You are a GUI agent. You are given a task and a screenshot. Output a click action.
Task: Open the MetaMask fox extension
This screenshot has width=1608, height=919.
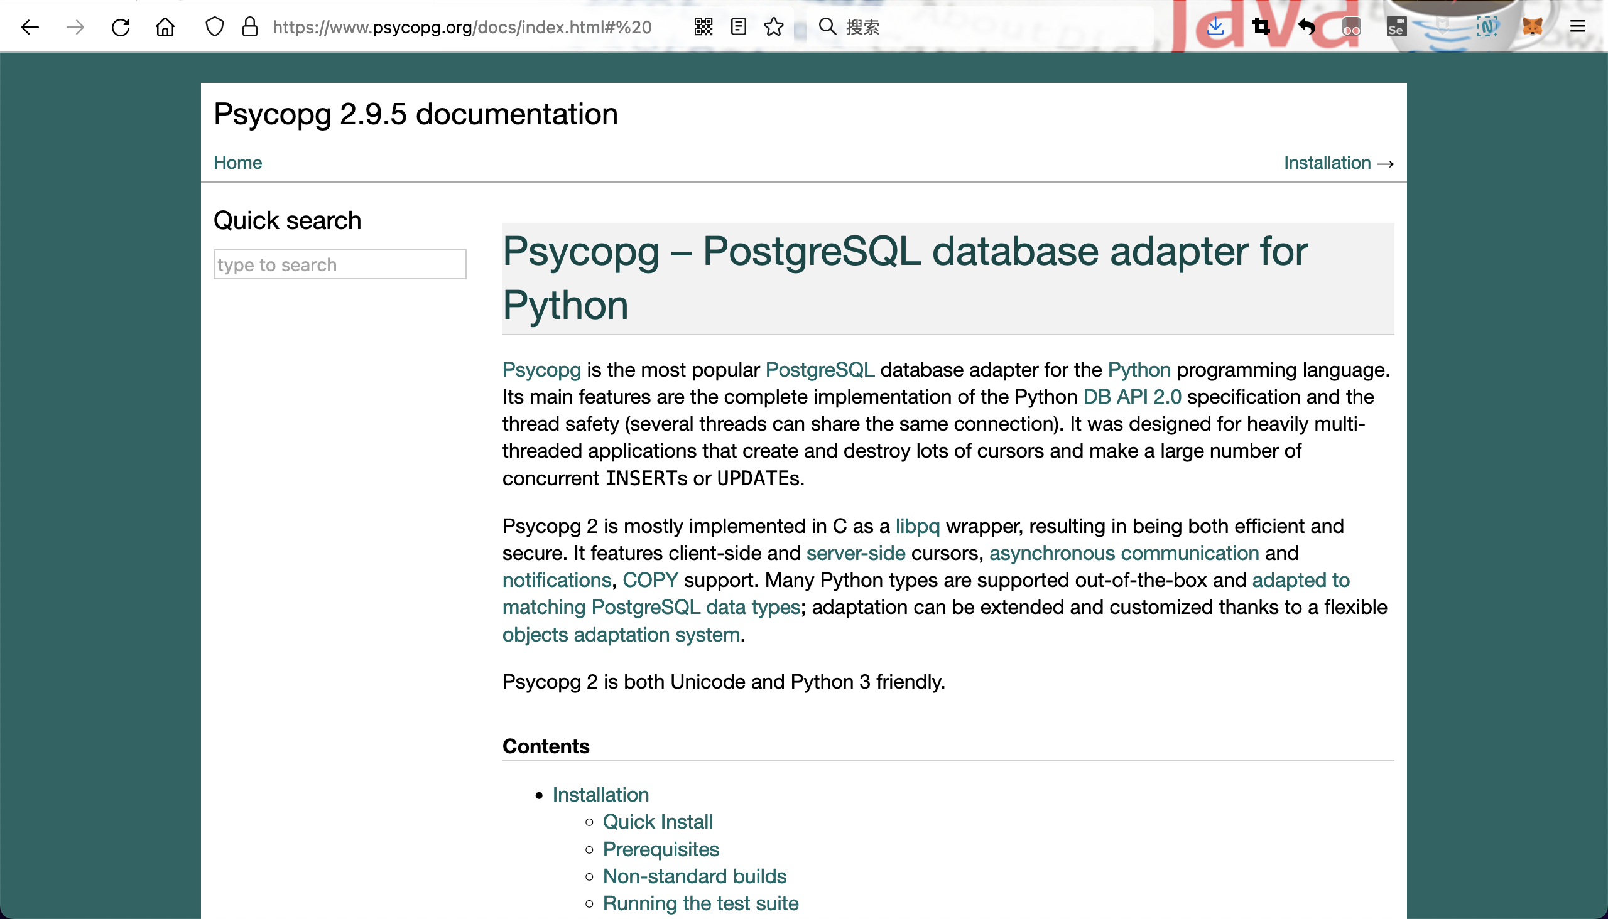pyautogui.click(x=1533, y=27)
